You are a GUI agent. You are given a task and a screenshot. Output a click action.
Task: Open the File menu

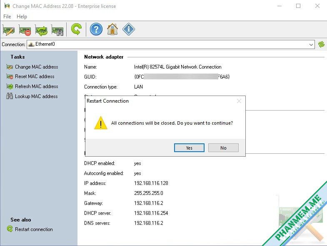7,17
